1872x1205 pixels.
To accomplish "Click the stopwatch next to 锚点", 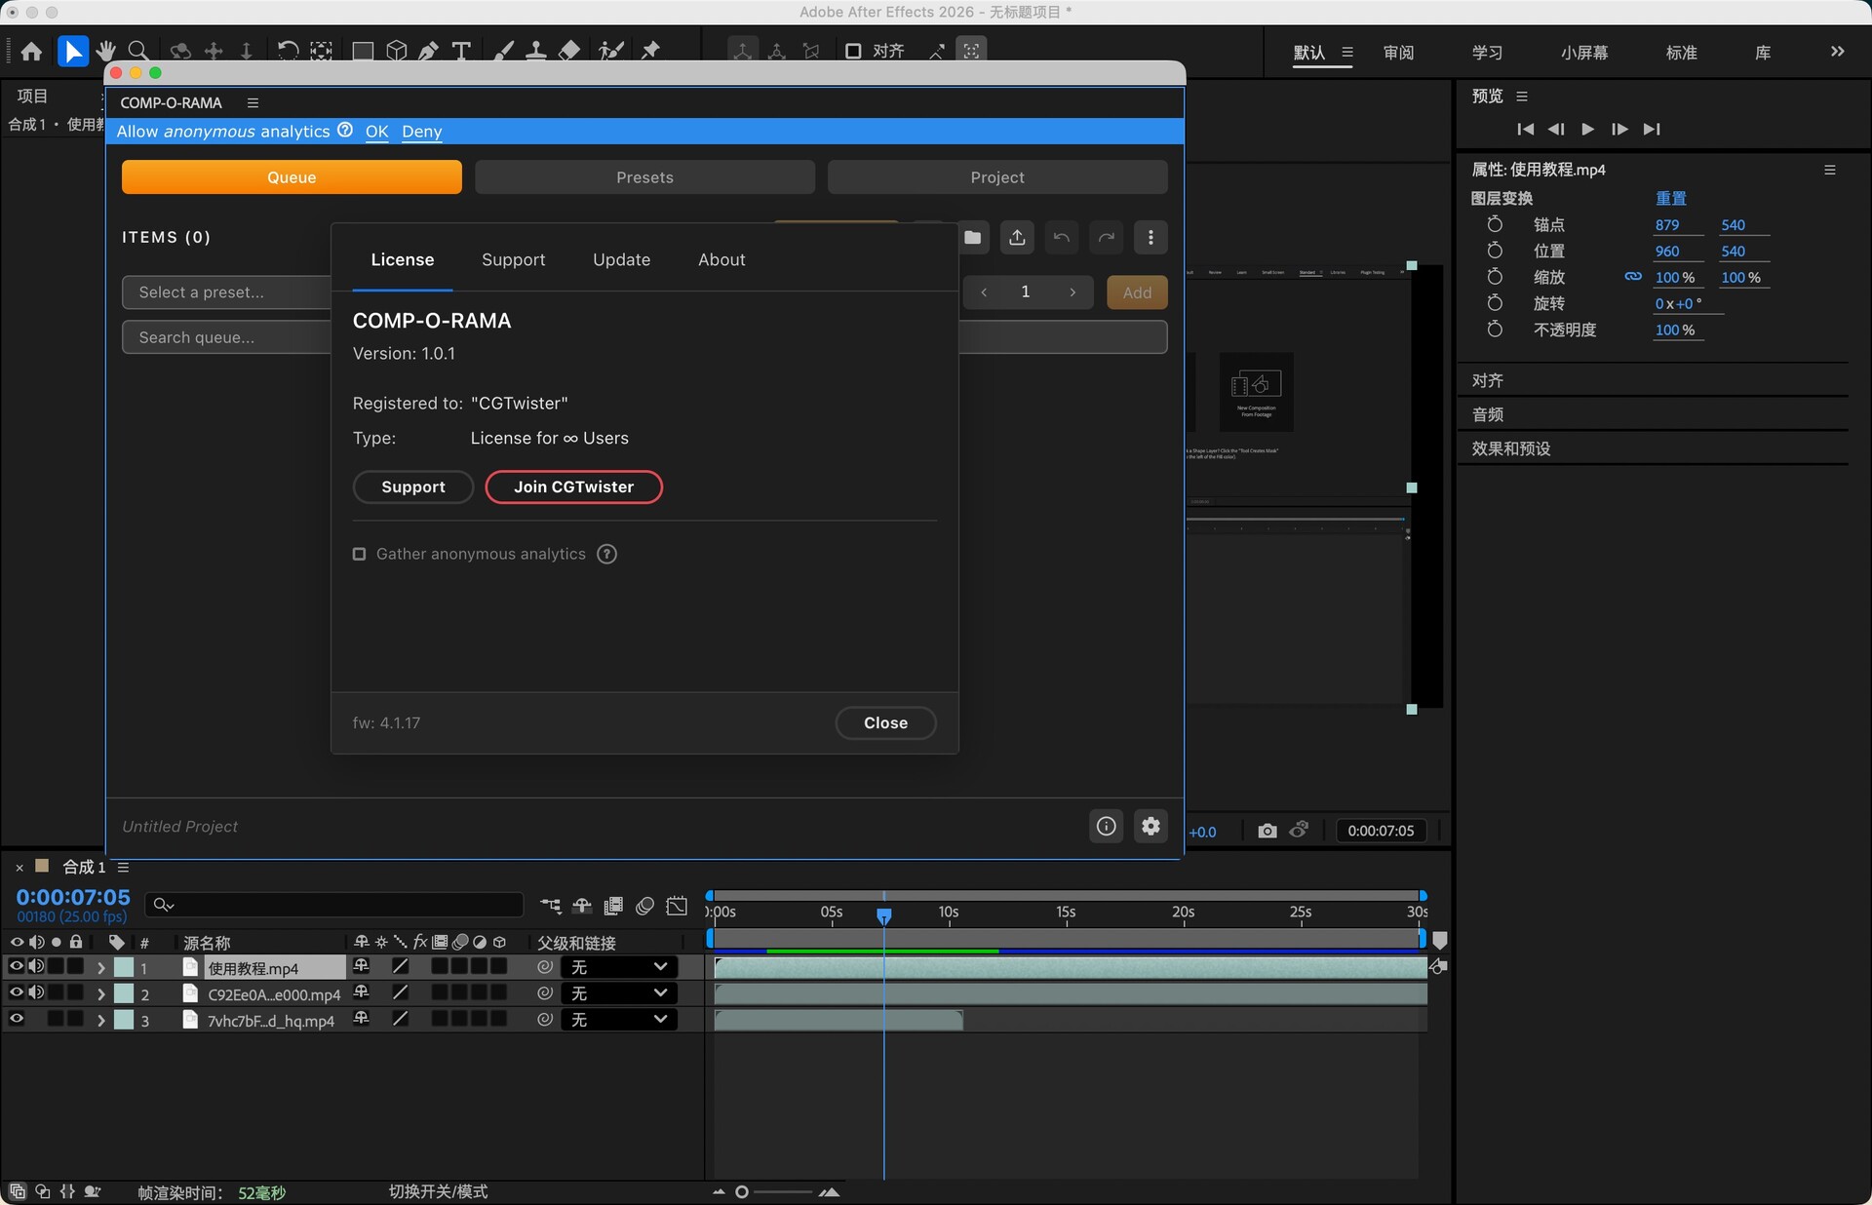I will click(1495, 224).
